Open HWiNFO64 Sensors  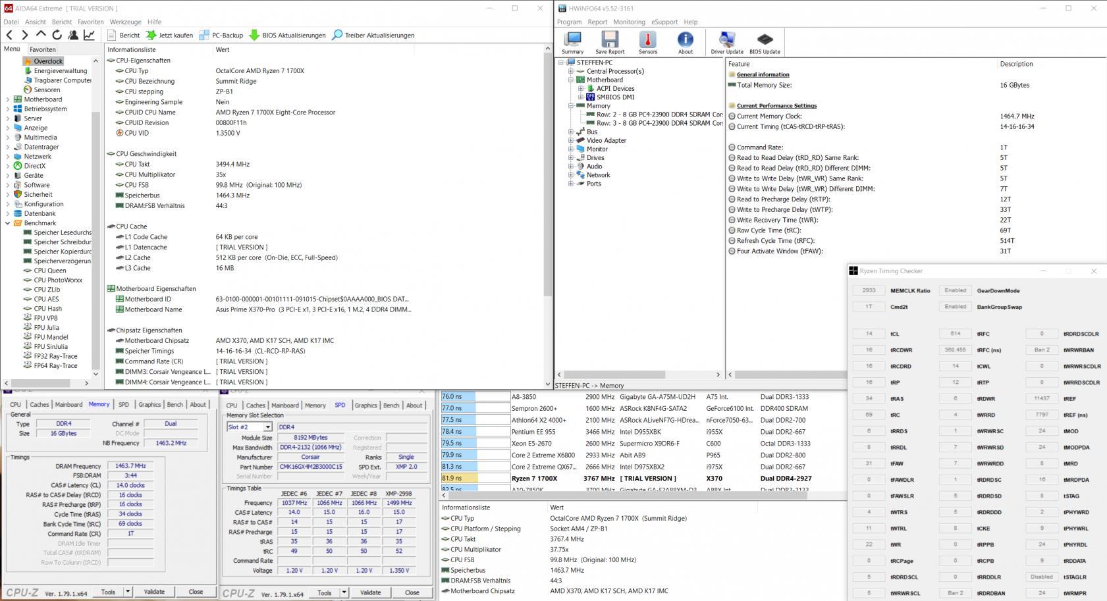point(648,43)
